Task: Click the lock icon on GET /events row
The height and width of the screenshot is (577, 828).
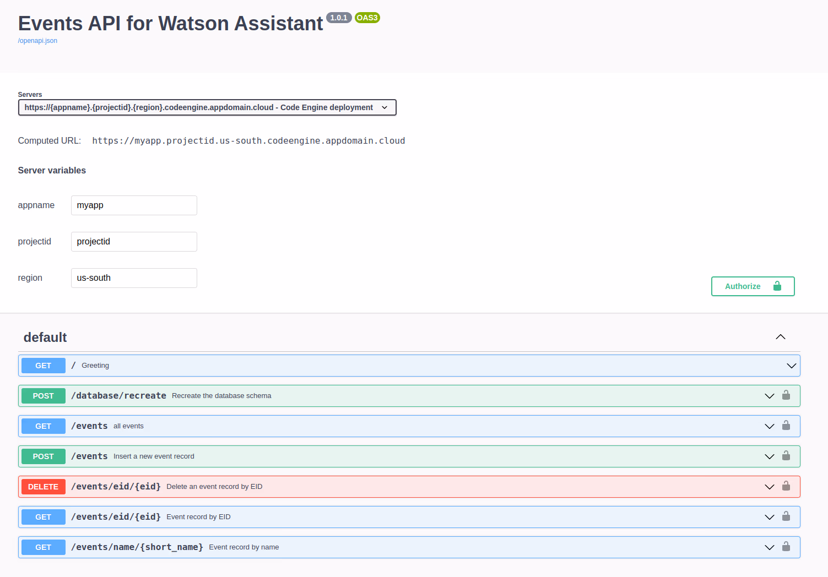Action: 786,426
